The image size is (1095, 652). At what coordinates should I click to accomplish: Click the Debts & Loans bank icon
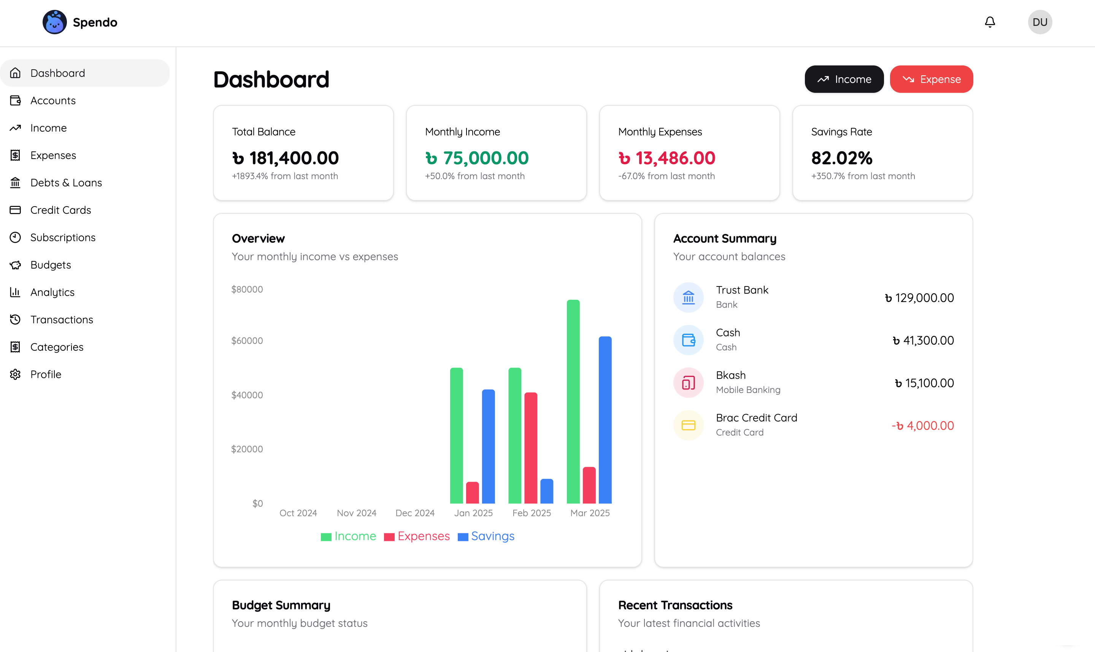point(16,183)
